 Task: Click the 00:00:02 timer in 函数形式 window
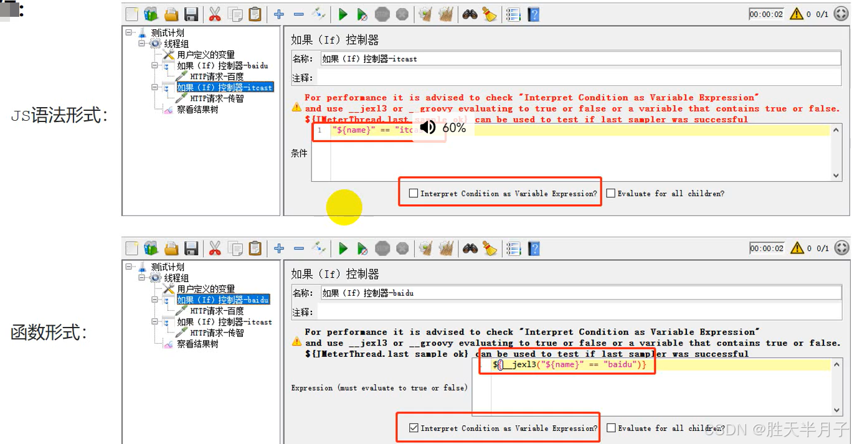pos(766,248)
